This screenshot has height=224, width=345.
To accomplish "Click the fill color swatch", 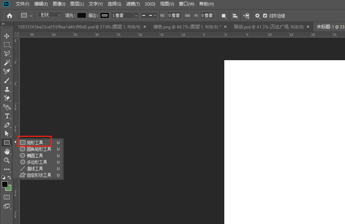I will click(81, 15).
